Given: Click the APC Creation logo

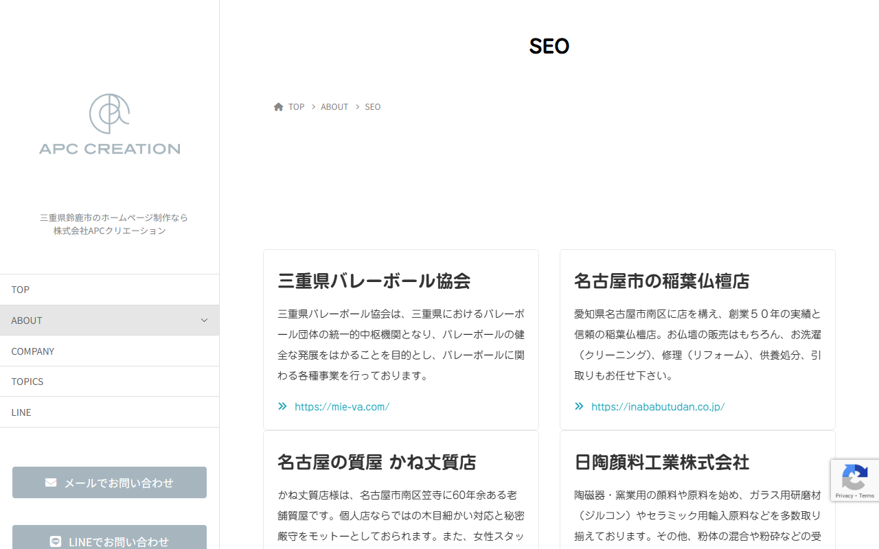Looking at the screenshot, I should tap(109, 124).
